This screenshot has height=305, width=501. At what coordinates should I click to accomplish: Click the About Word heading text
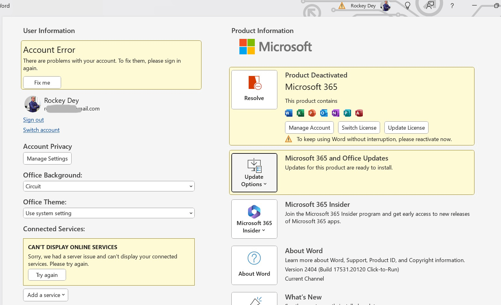tap(304, 251)
